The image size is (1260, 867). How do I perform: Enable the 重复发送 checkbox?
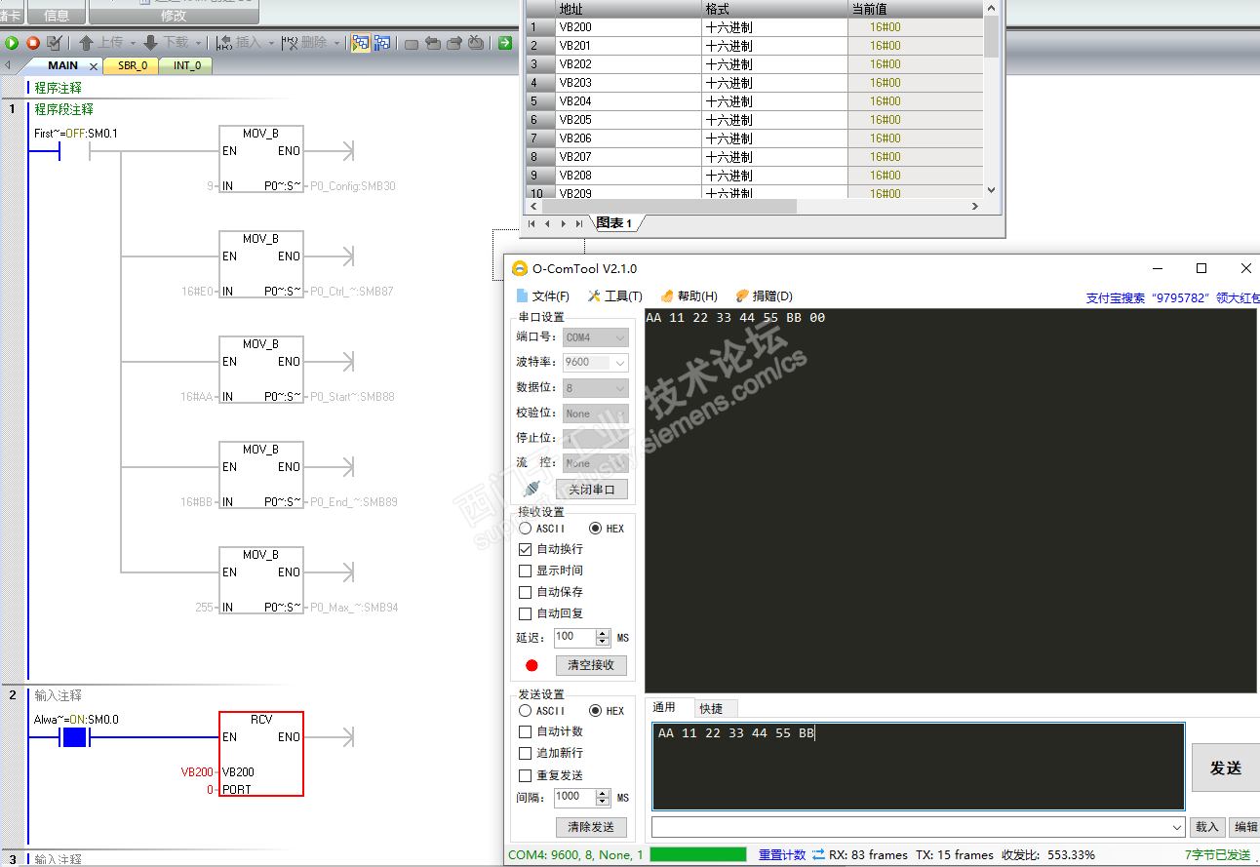[x=526, y=776]
